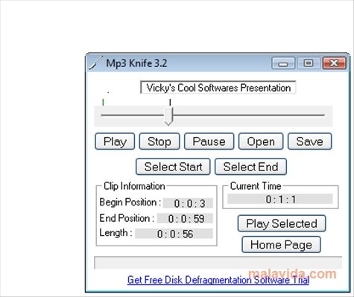354x297 pixels.
Task: Stop the audio with Stop button
Action: pyautogui.click(x=159, y=141)
